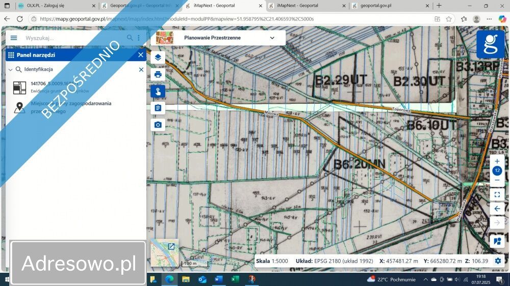Open tab actions menu icon

click(7, 6)
